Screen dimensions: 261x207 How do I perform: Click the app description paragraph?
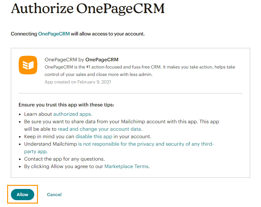click(x=124, y=71)
